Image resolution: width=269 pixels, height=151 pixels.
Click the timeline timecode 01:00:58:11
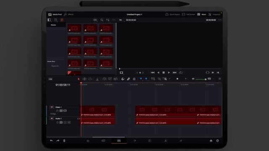pyautogui.click(x=63, y=85)
